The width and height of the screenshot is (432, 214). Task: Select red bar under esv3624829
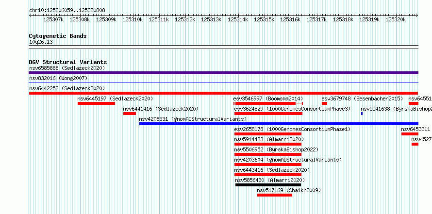click(x=268, y=114)
